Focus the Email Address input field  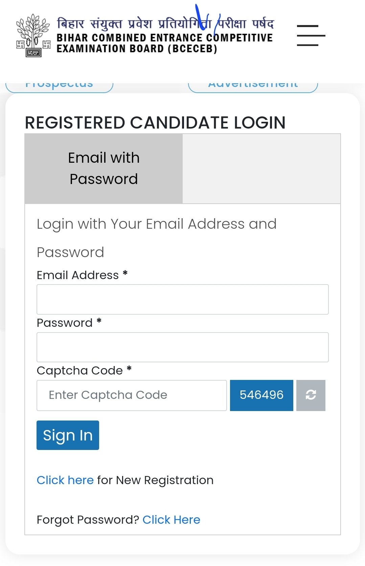[182, 299]
